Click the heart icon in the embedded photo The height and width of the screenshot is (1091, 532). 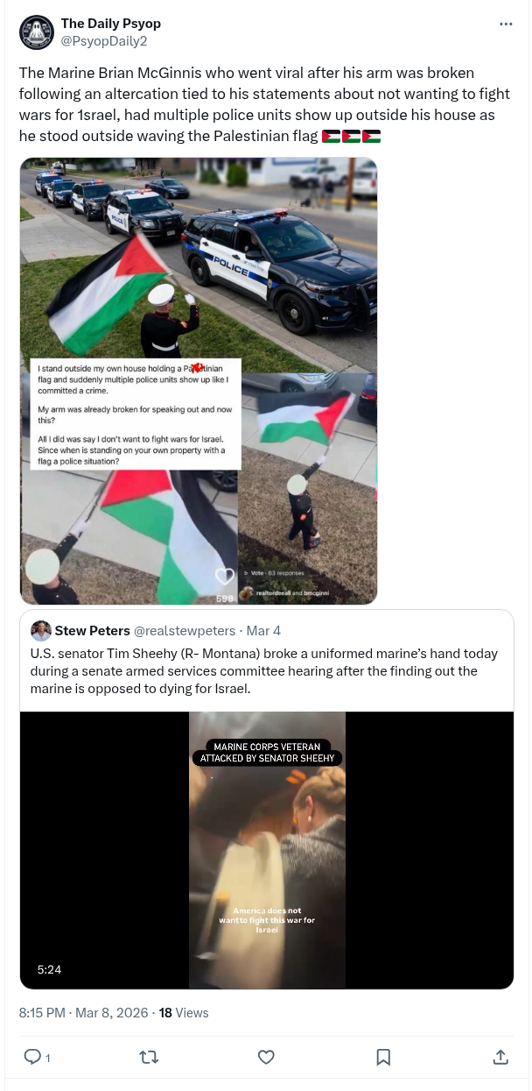click(x=225, y=576)
